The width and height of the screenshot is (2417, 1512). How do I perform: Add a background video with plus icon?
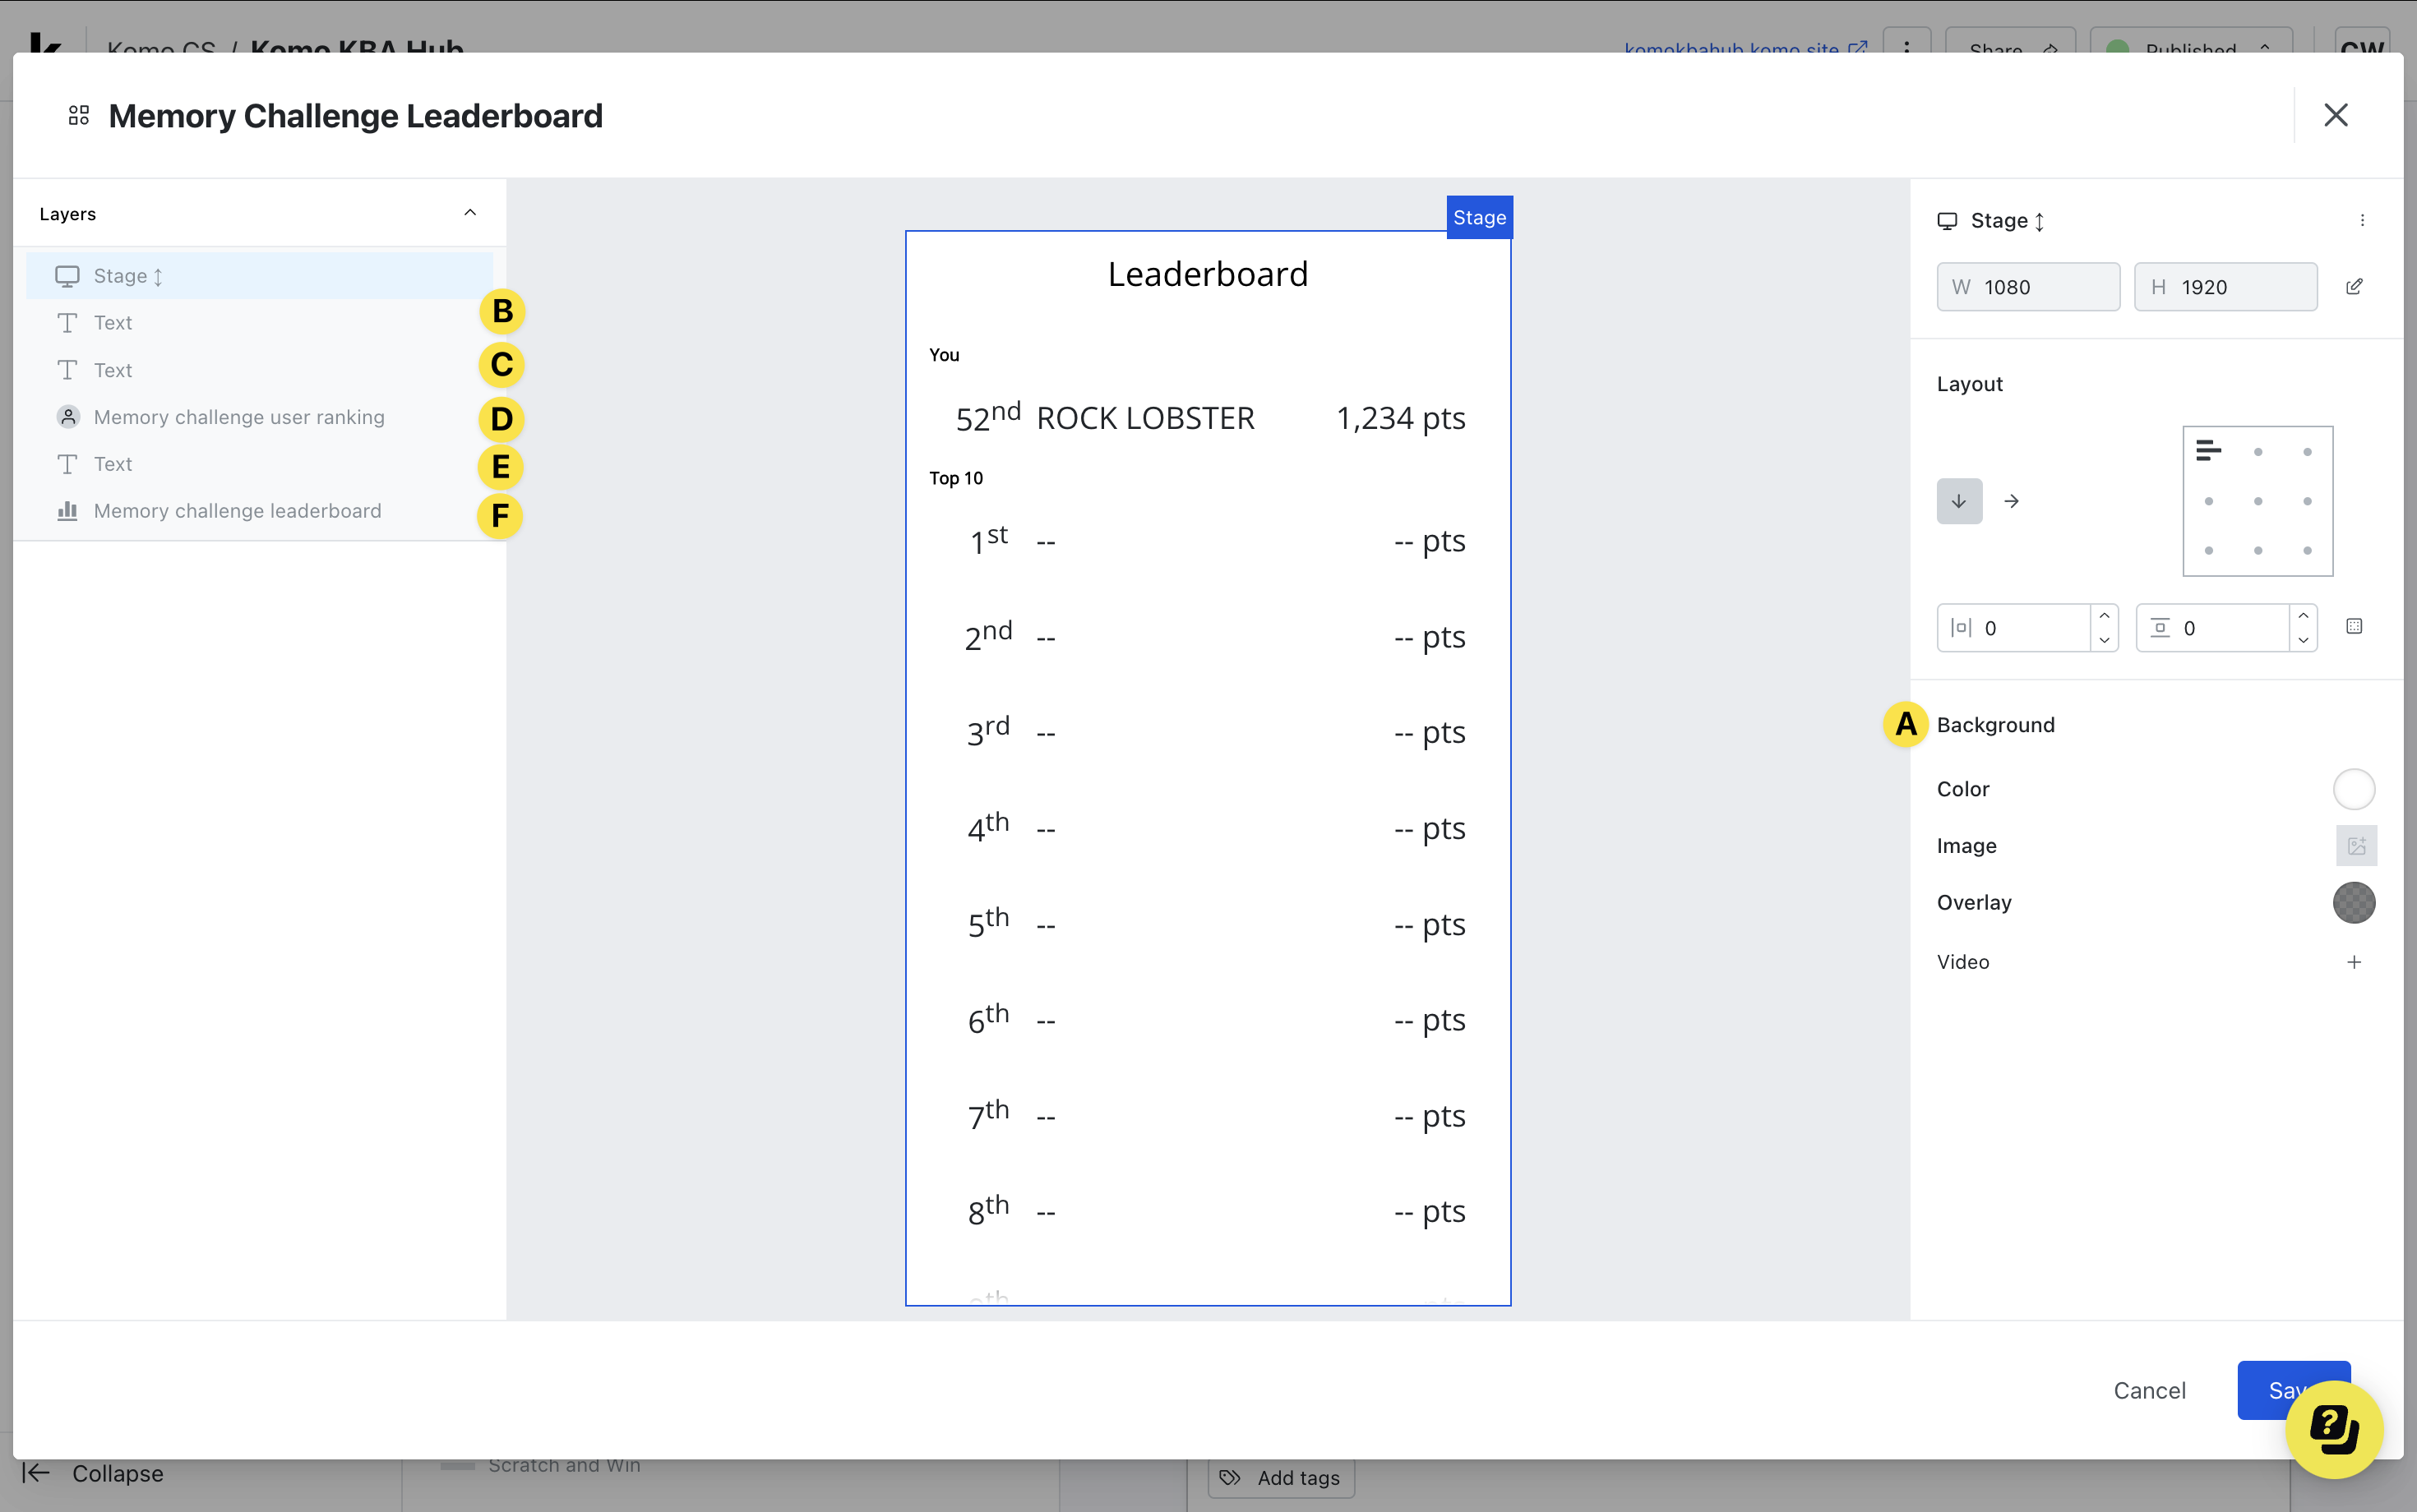pyautogui.click(x=2354, y=962)
